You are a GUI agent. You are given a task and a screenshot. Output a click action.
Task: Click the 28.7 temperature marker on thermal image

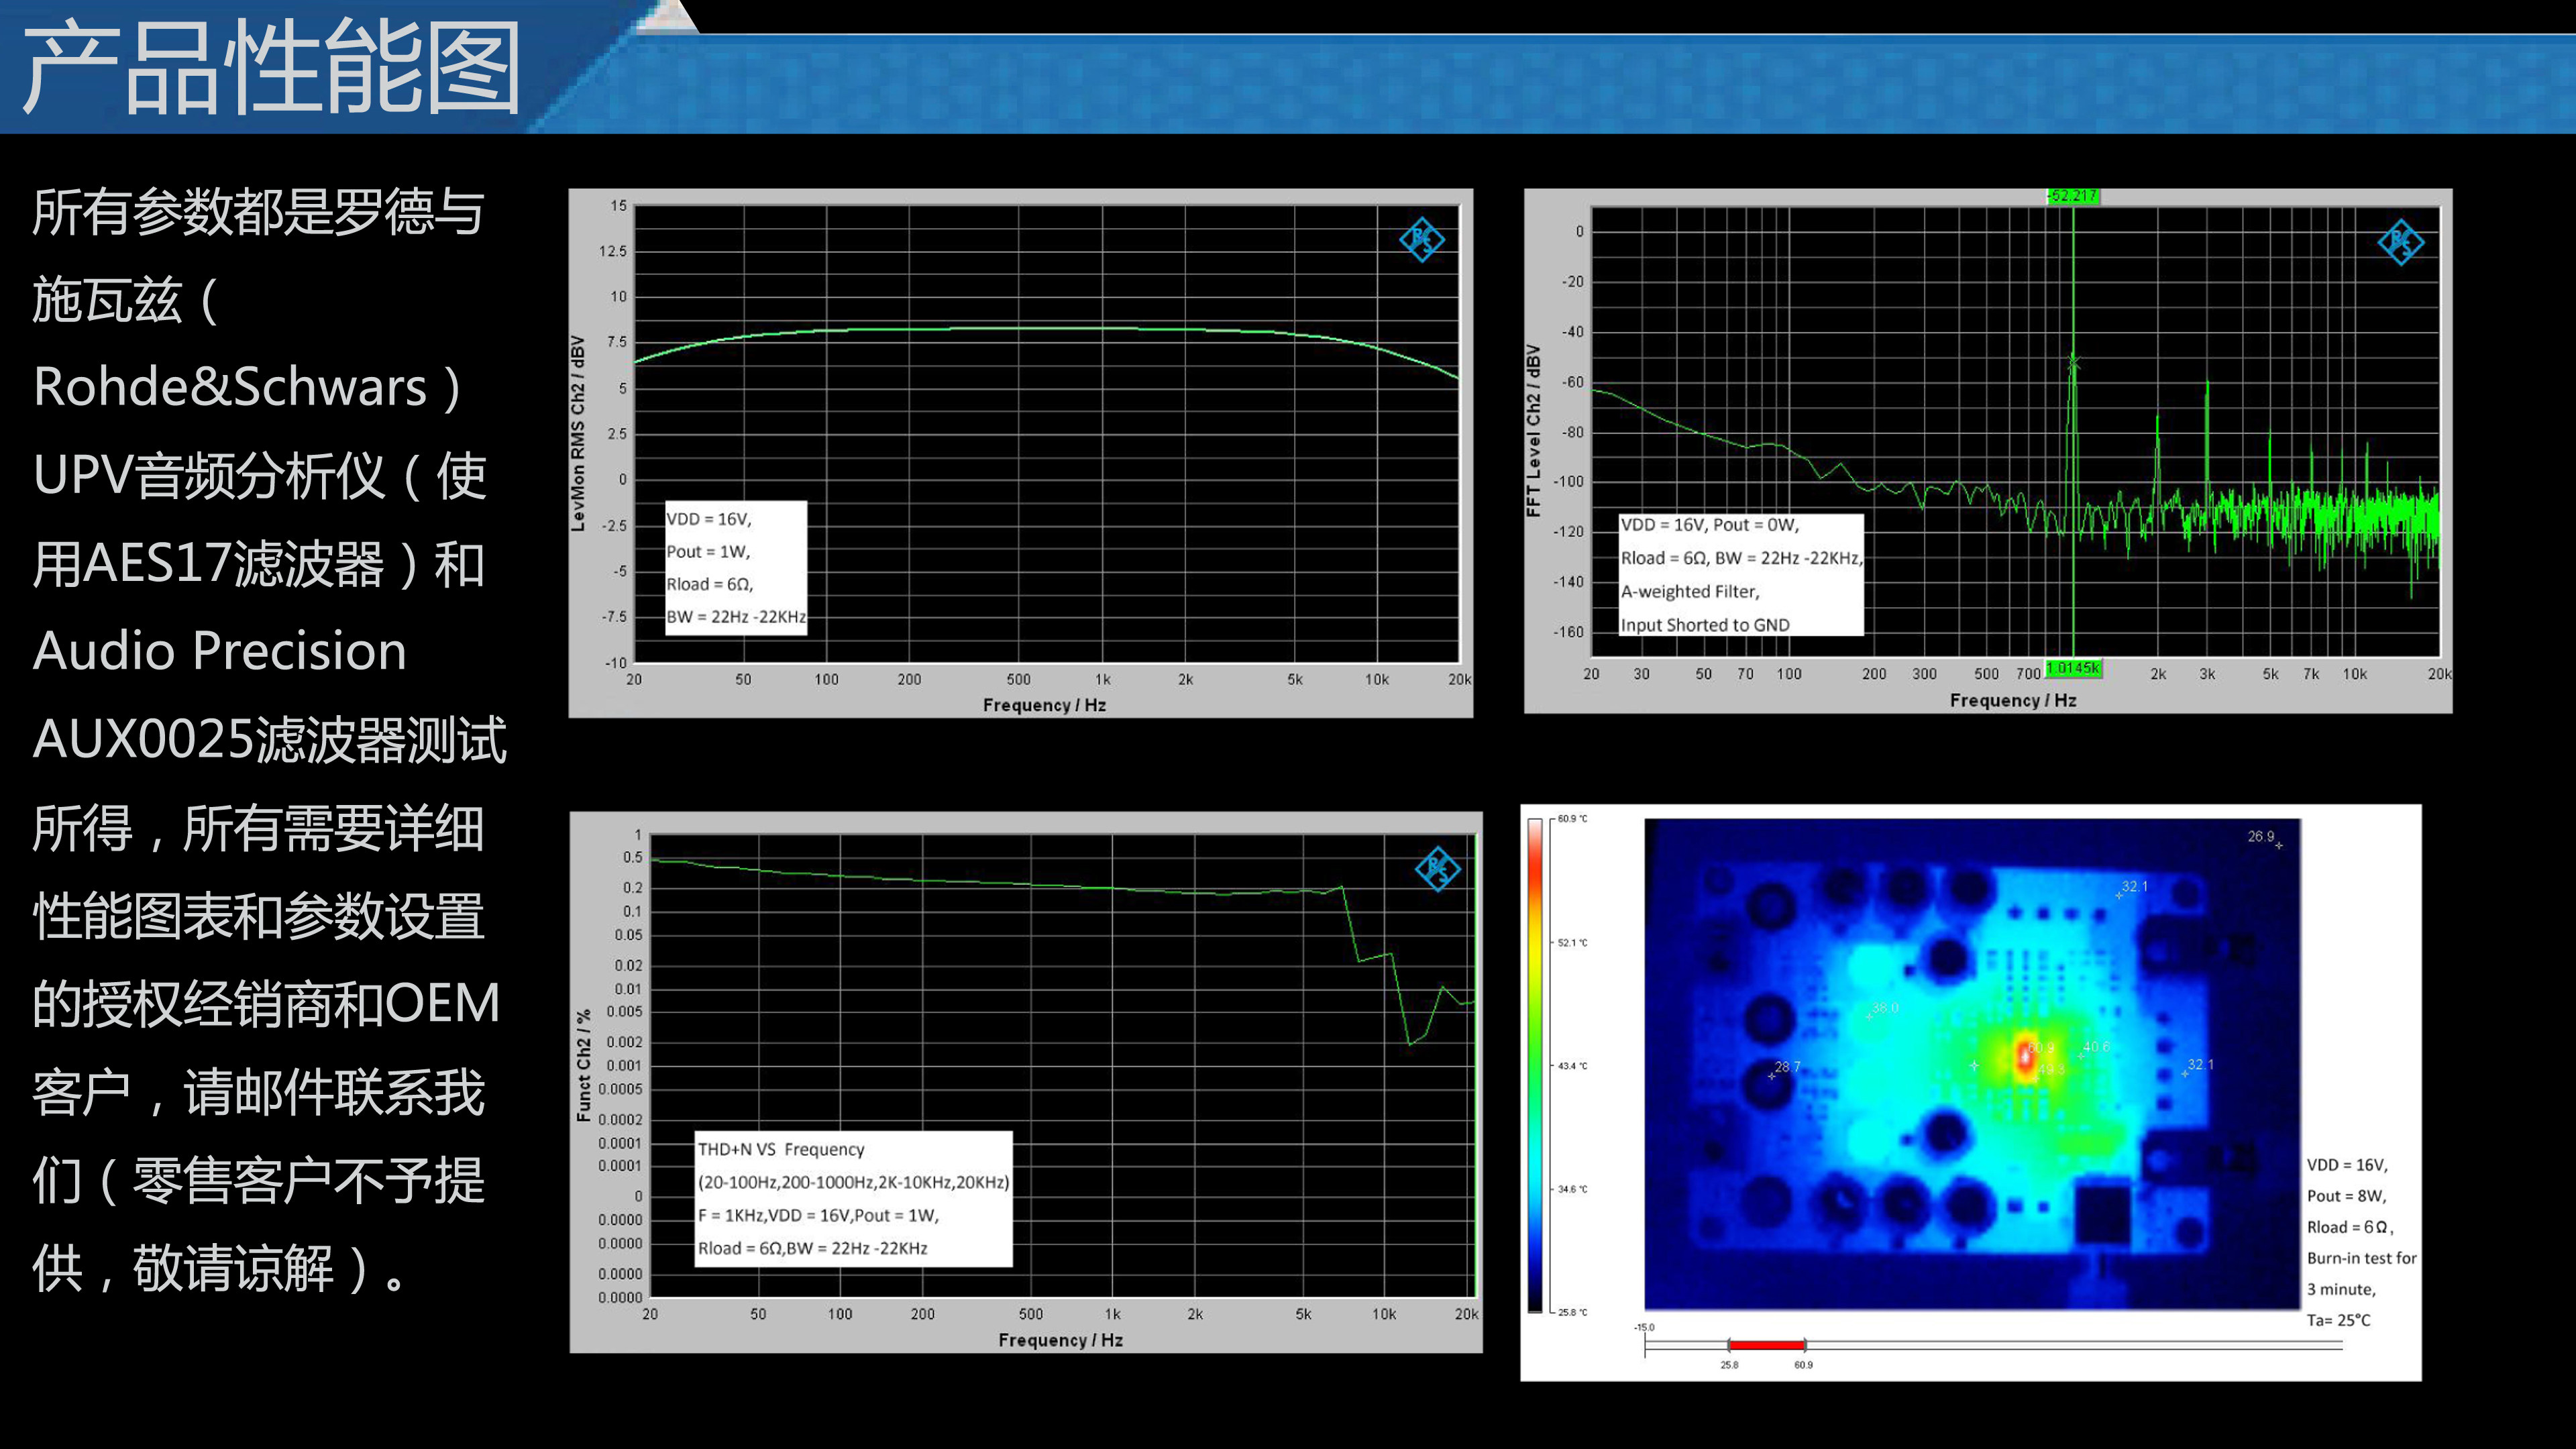tap(1785, 1068)
